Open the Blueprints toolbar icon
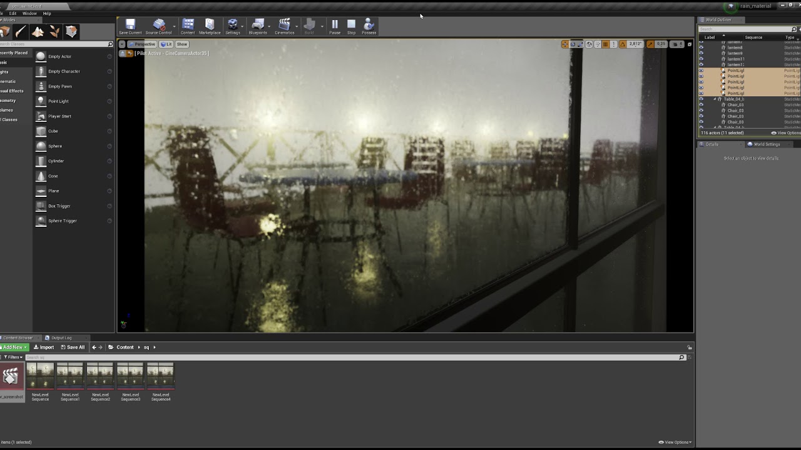Image resolution: width=801 pixels, height=450 pixels. click(x=258, y=26)
